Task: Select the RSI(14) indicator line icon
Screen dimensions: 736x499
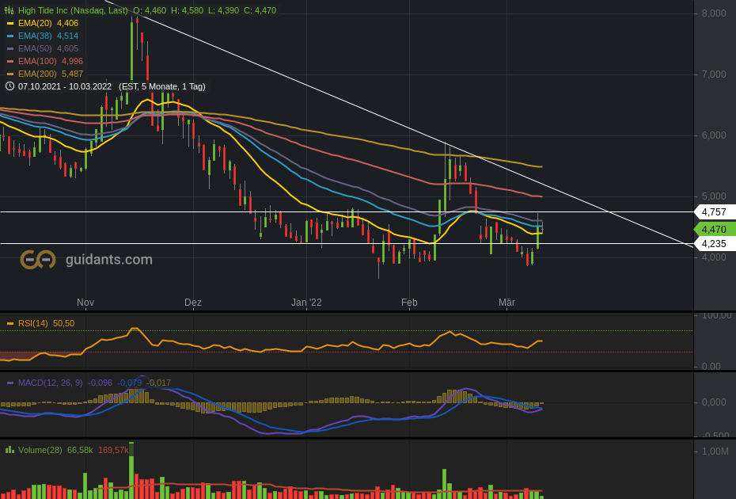Action: tap(10, 323)
